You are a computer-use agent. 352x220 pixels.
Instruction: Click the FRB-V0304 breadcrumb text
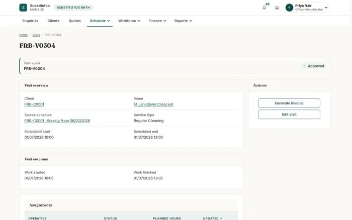tap(53, 35)
